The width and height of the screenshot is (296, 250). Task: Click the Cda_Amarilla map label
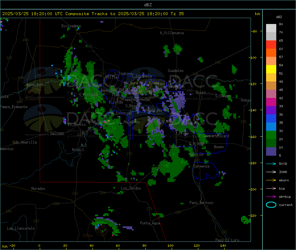click(x=25, y=142)
